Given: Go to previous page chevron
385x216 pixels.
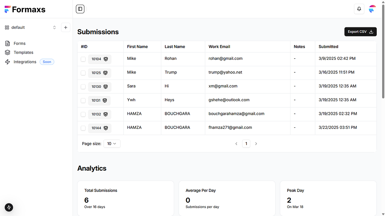Looking at the screenshot, I should [x=236, y=144].
